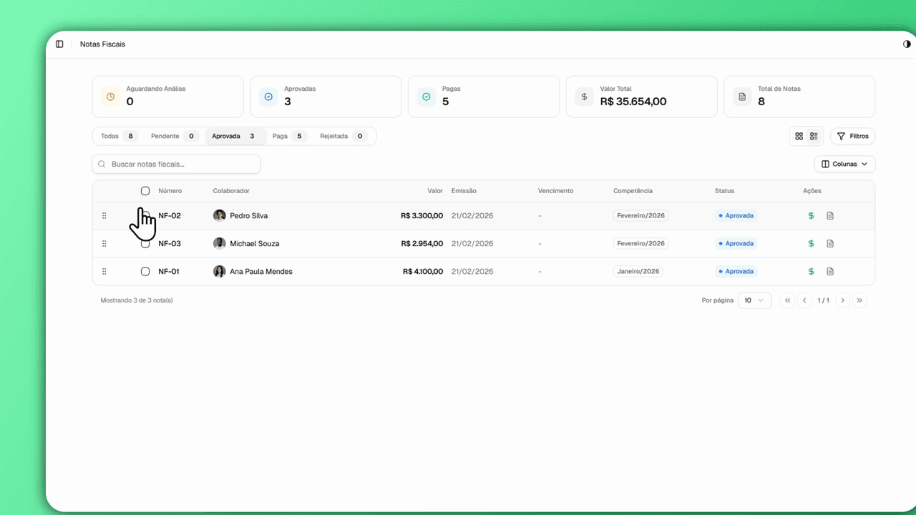The width and height of the screenshot is (916, 515).
Task: Select the Pendente tab
Action: click(x=173, y=136)
